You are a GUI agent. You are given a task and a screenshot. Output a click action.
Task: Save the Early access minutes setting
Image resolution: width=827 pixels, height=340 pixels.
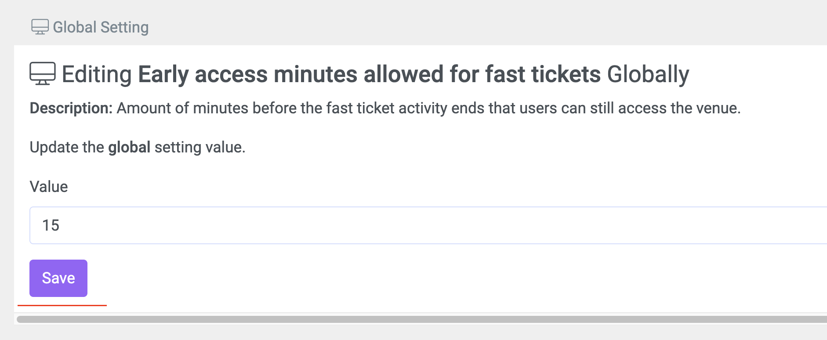coord(58,278)
